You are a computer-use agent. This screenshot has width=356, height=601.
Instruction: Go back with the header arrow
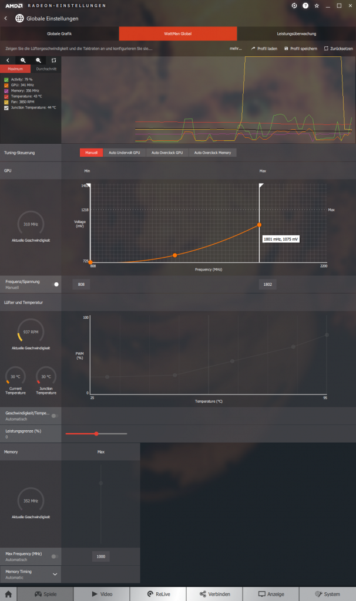coord(6,18)
